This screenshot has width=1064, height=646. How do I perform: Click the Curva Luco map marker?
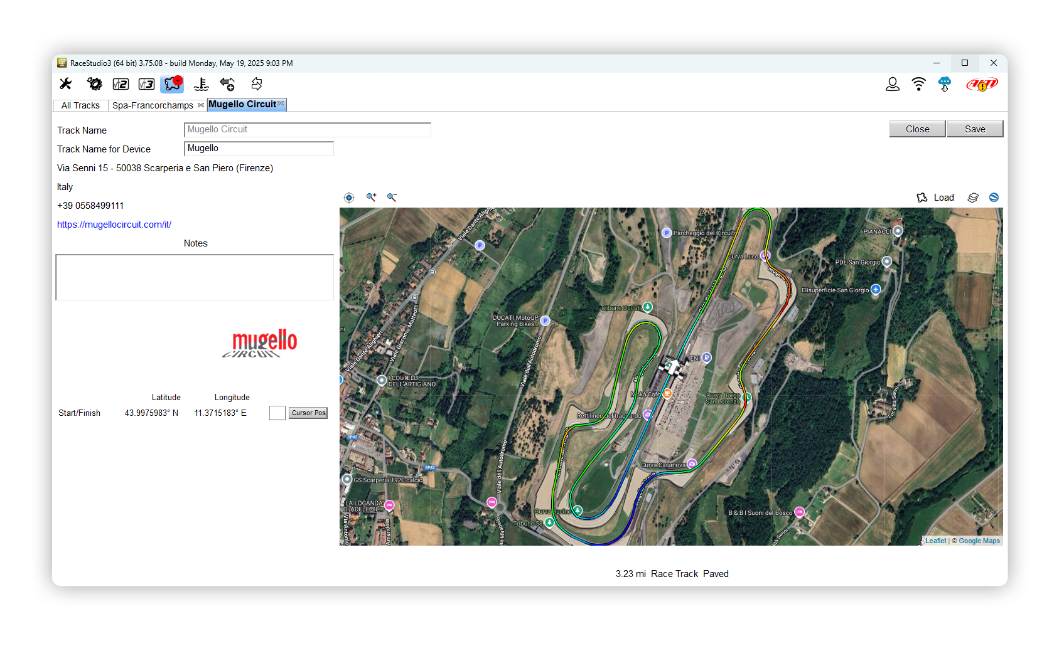pyautogui.click(x=764, y=255)
